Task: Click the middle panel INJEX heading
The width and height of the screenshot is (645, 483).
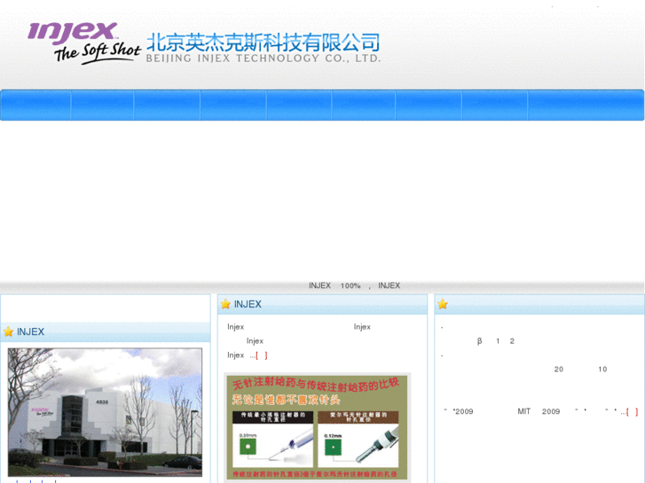Action: [248, 304]
